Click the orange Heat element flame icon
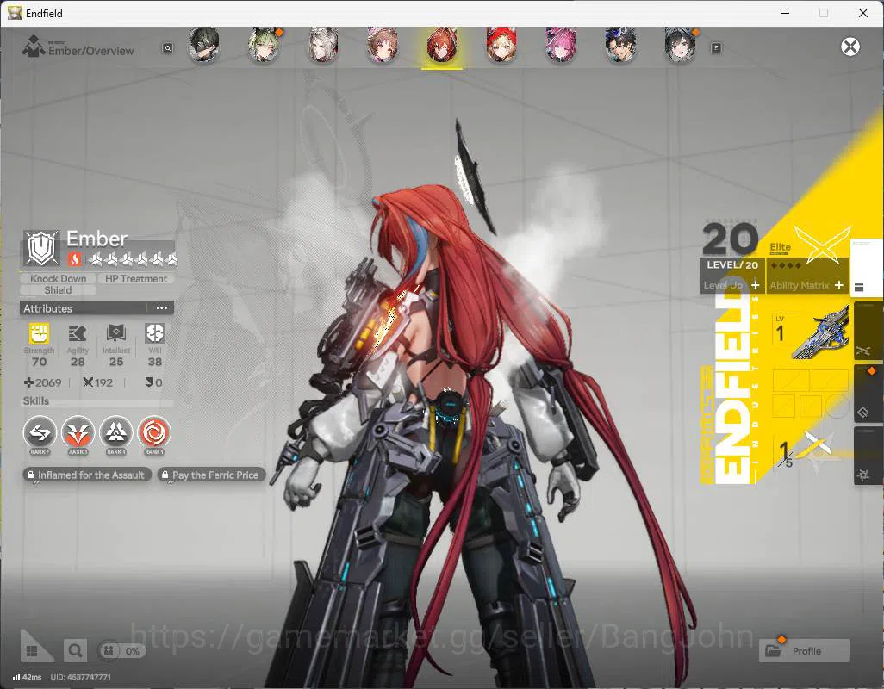Image resolution: width=884 pixels, height=689 pixels. (x=74, y=259)
